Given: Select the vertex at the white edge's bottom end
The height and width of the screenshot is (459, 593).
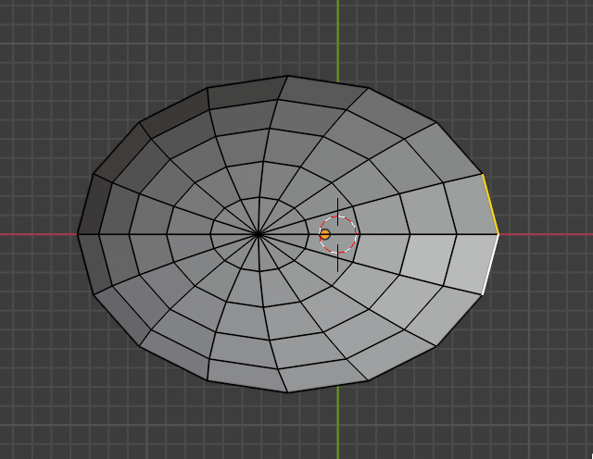Looking at the screenshot, I should tap(483, 294).
